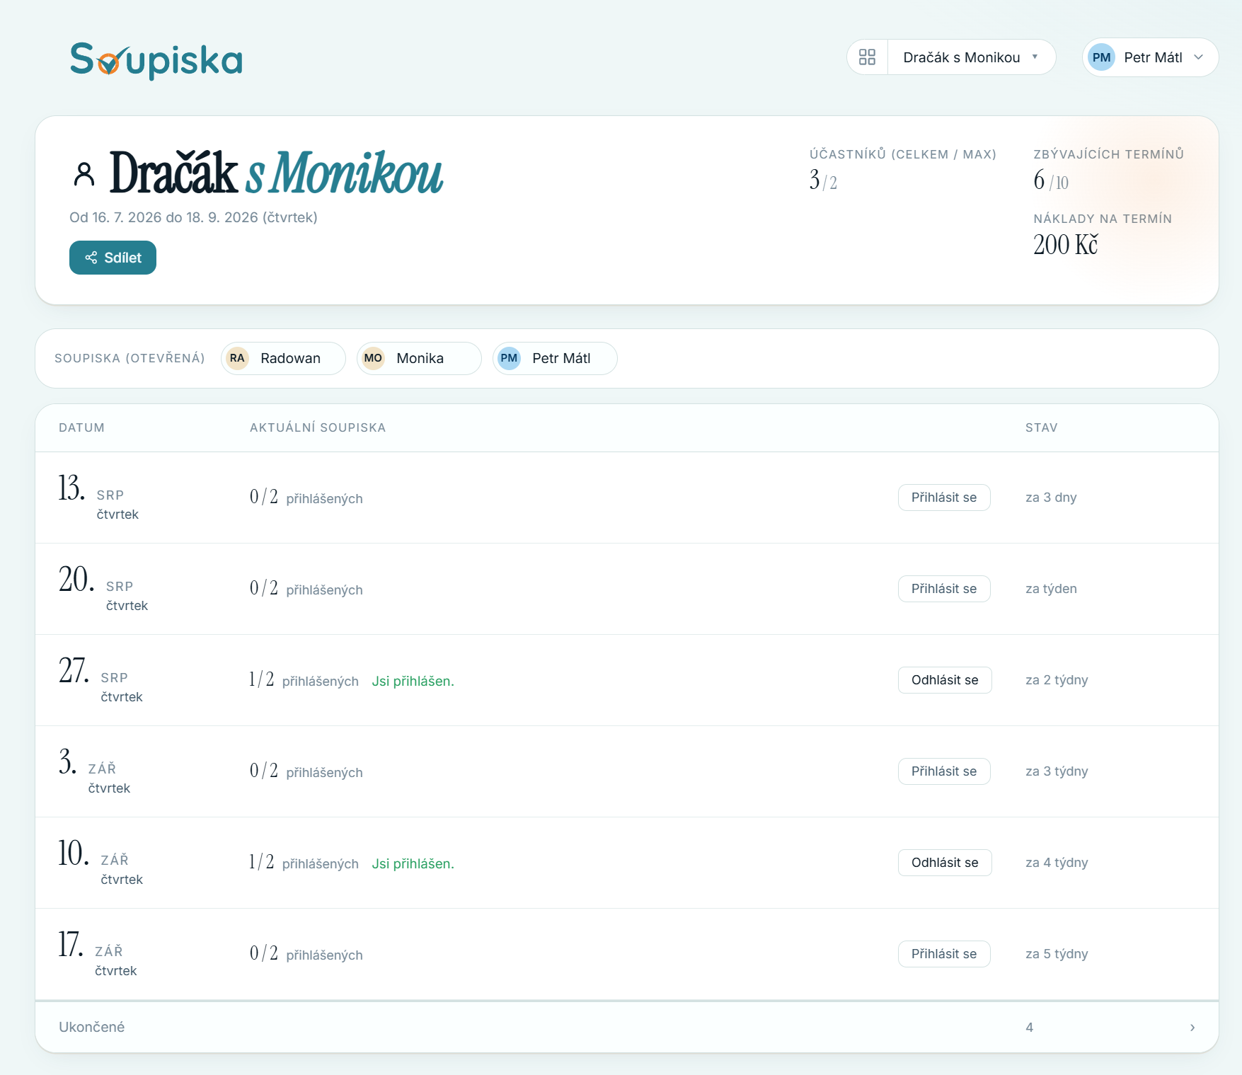The width and height of the screenshot is (1242, 1075).
Task: Click the finished count 4
Action: point(1030,1028)
